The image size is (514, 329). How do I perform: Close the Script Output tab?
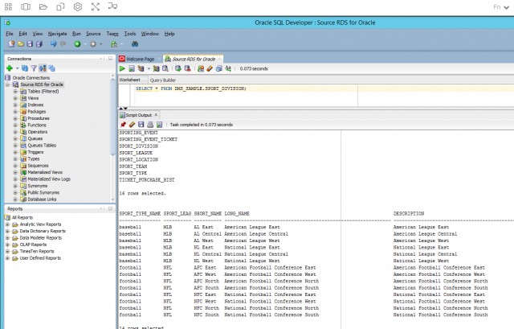[156, 115]
